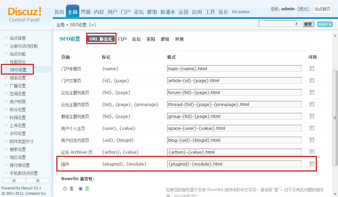This screenshot has width=338, height=197.
Task: Enable the 可用 checkbox for 门户专题页
Action: click(311, 69)
